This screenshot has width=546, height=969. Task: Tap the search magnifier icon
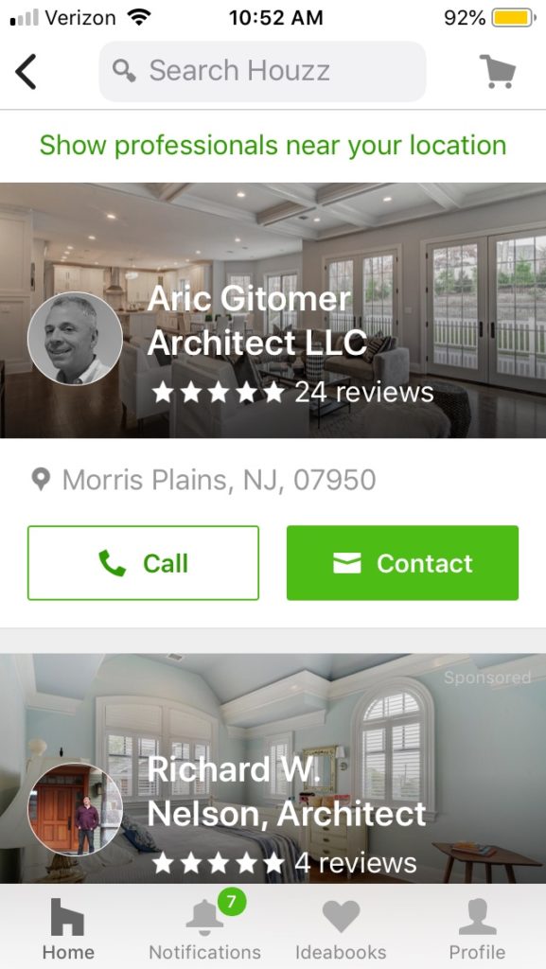coord(124,71)
